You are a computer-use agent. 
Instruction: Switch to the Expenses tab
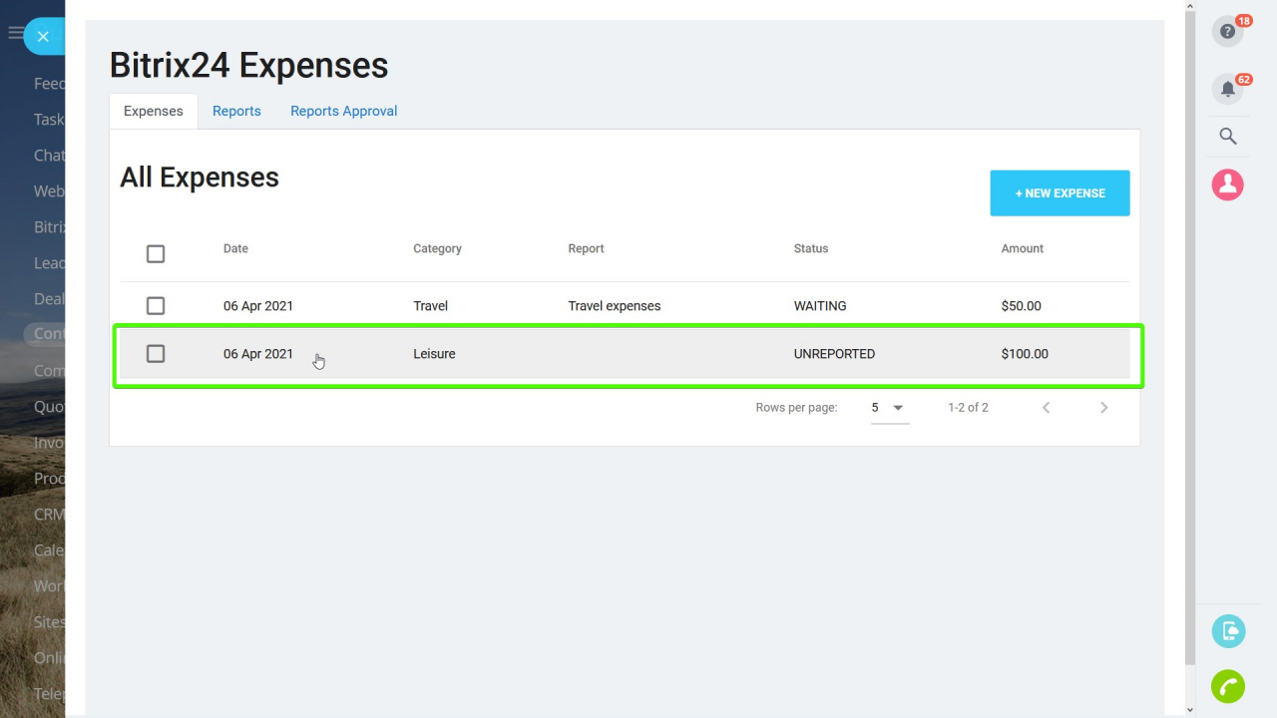pos(154,111)
